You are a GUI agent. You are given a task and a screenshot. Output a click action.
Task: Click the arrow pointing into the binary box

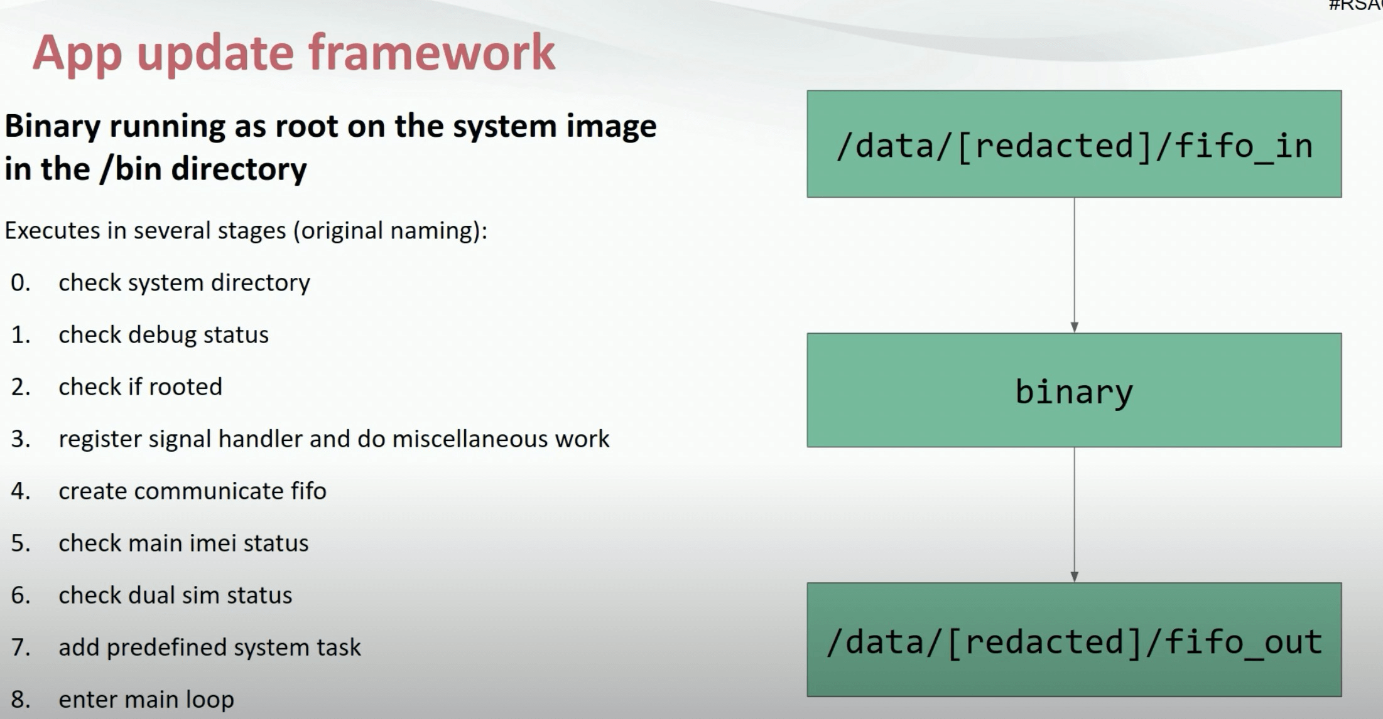(1074, 265)
